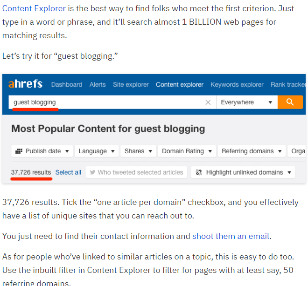Open the Referring domains filter

(252, 151)
